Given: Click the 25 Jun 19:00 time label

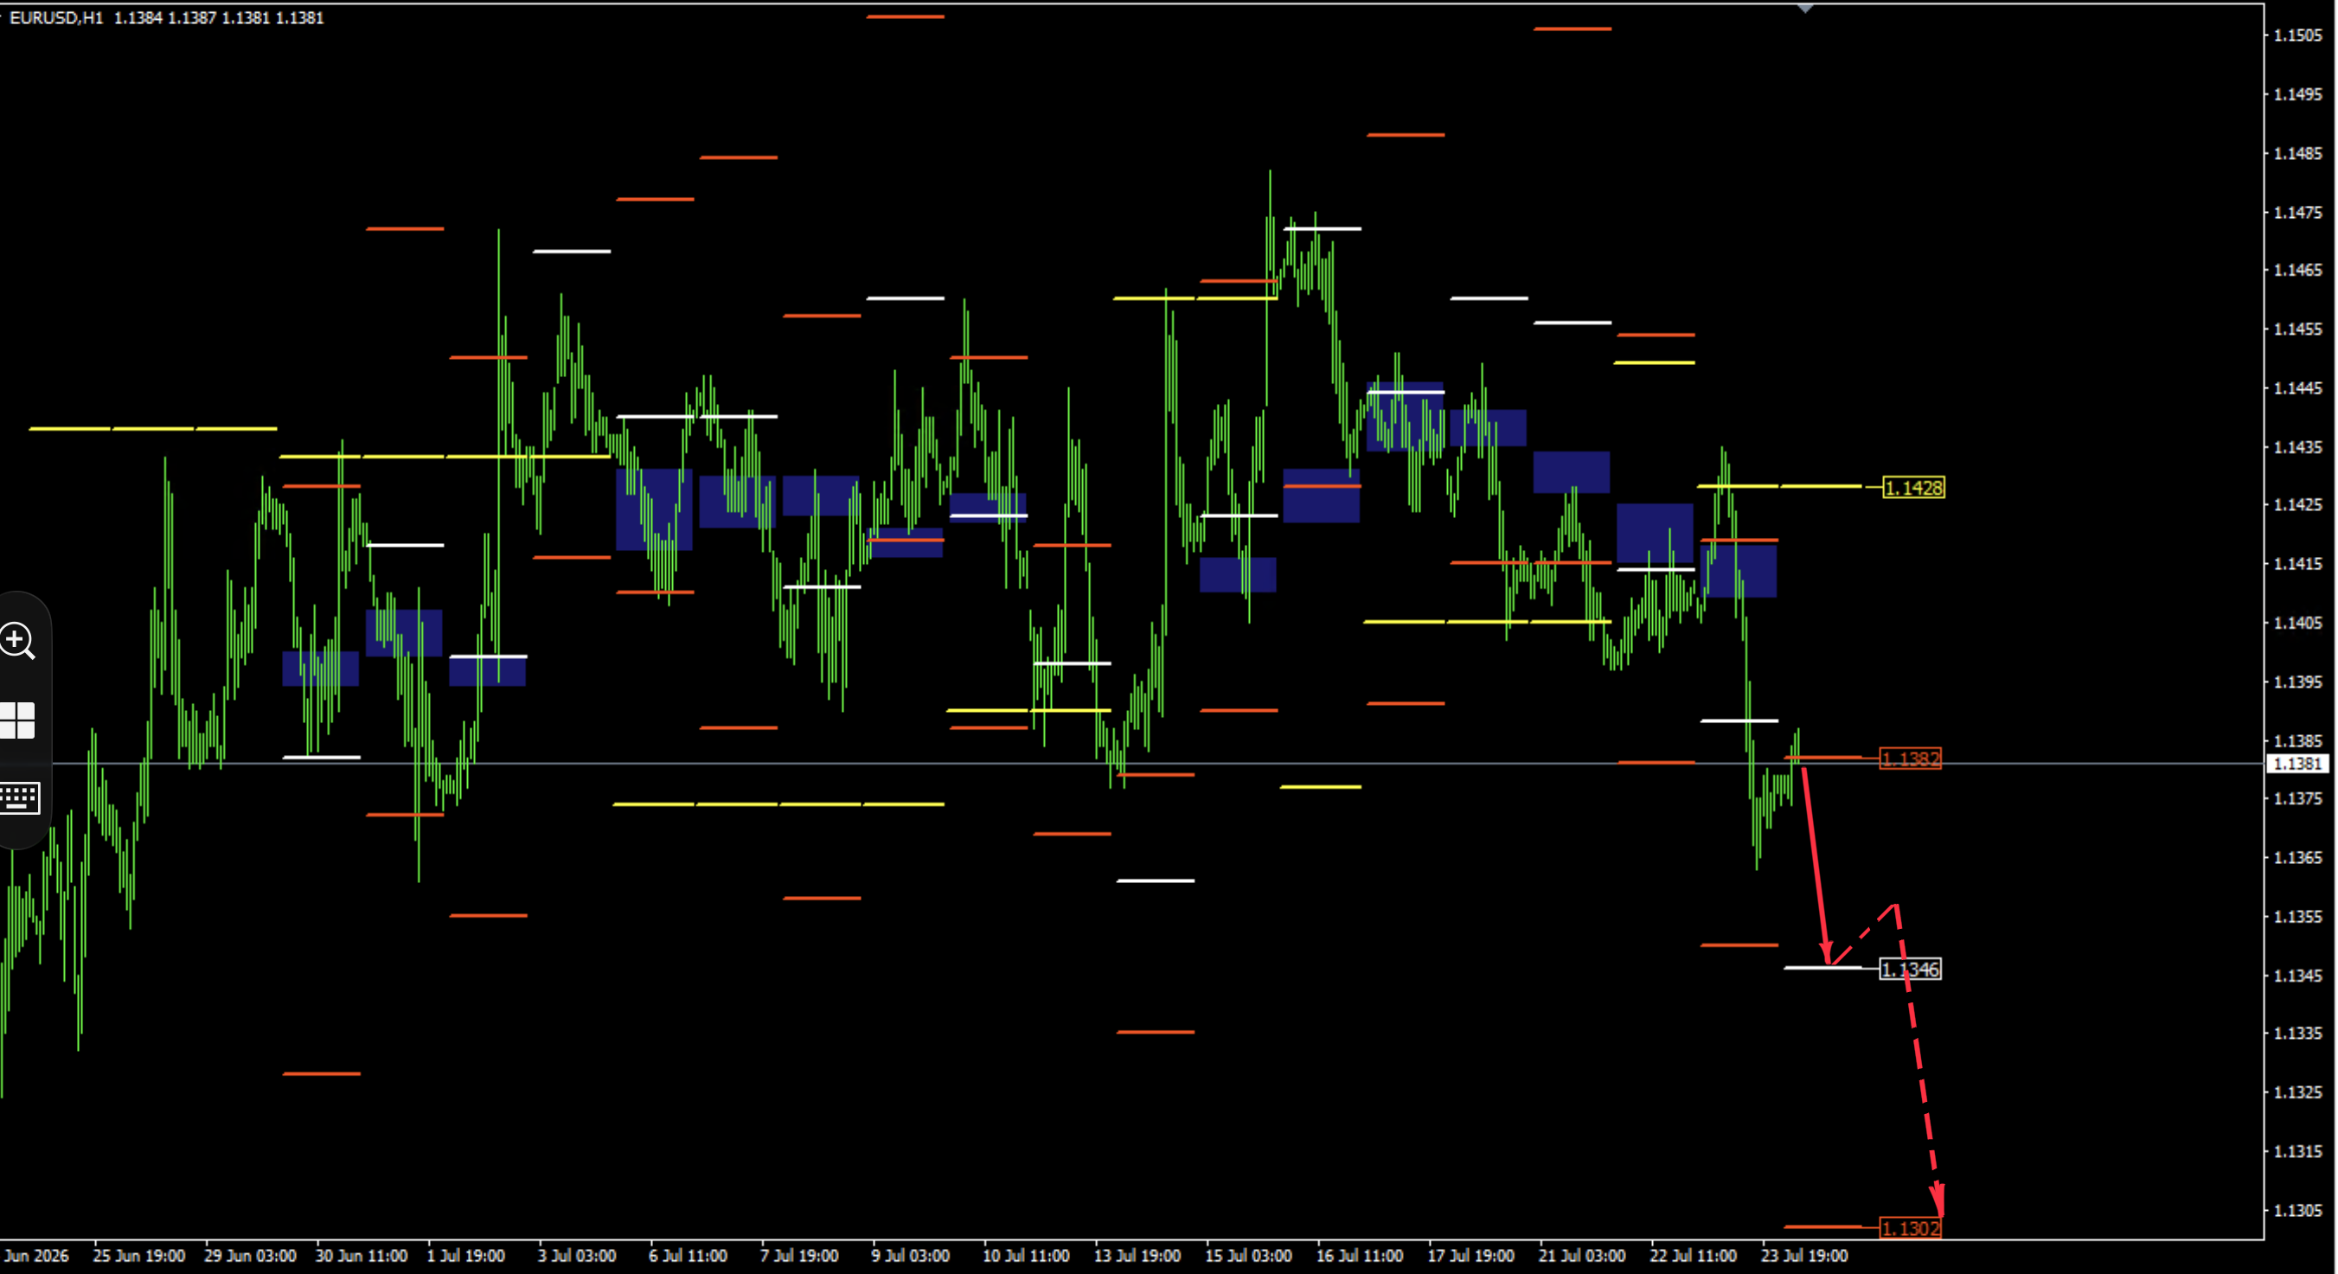Looking at the screenshot, I should click(139, 1256).
